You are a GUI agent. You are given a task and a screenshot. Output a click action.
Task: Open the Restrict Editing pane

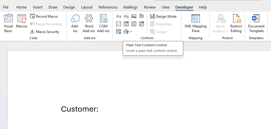coord(236,23)
